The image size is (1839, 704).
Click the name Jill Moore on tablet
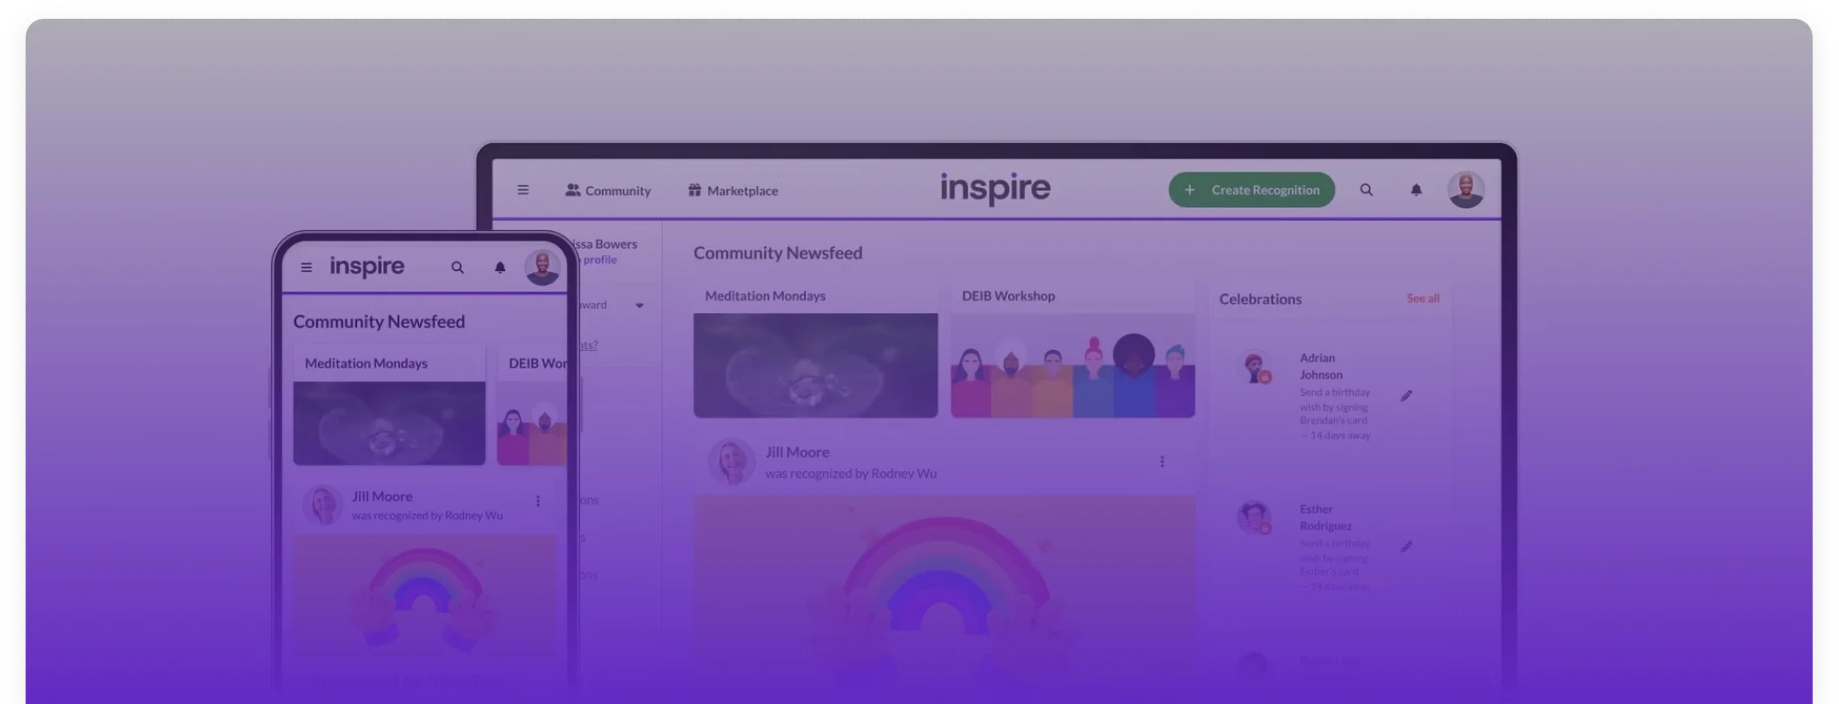pos(797,452)
